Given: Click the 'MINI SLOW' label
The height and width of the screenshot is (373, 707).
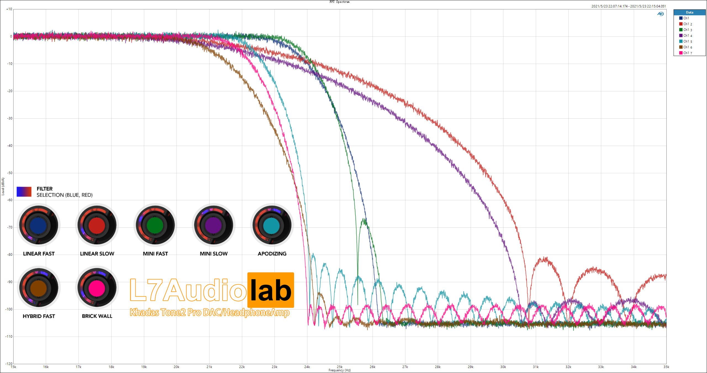Looking at the screenshot, I should tap(213, 254).
